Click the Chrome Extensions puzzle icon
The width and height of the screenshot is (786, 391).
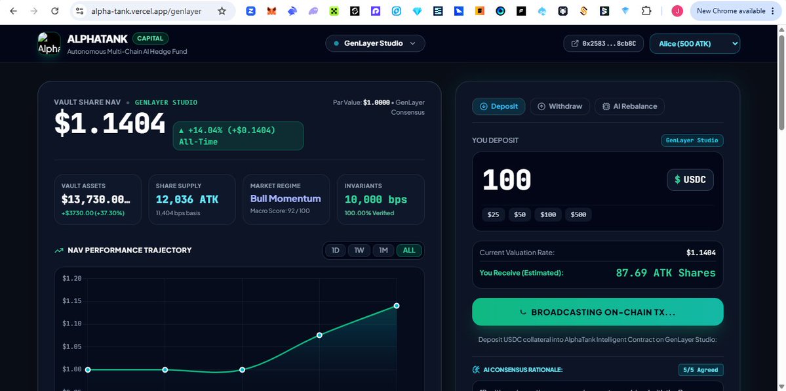pos(646,10)
